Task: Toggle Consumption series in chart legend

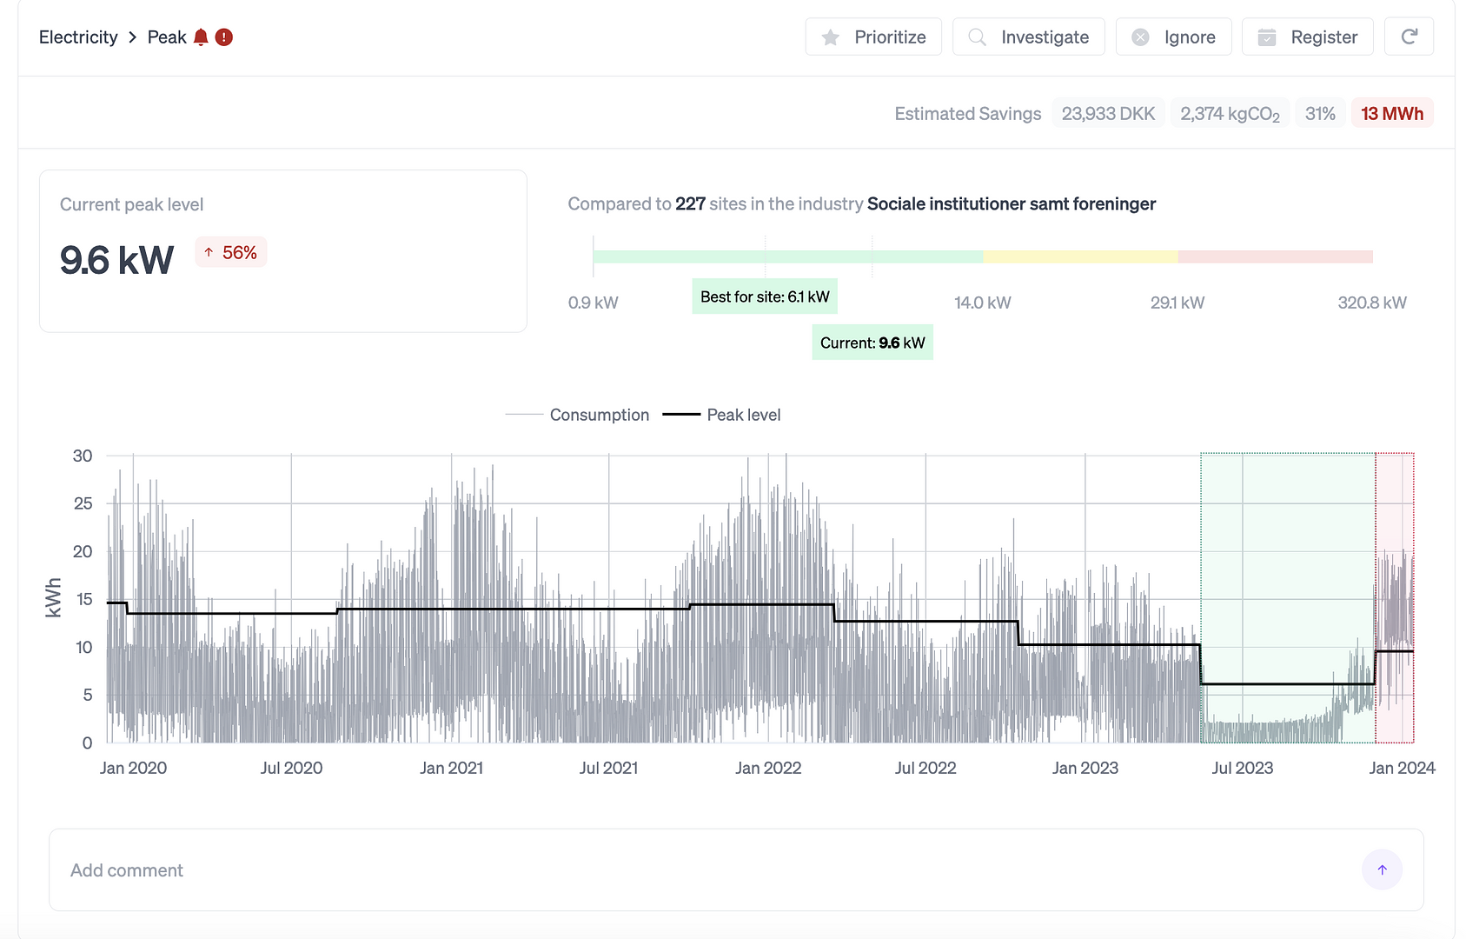Action: coord(599,415)
